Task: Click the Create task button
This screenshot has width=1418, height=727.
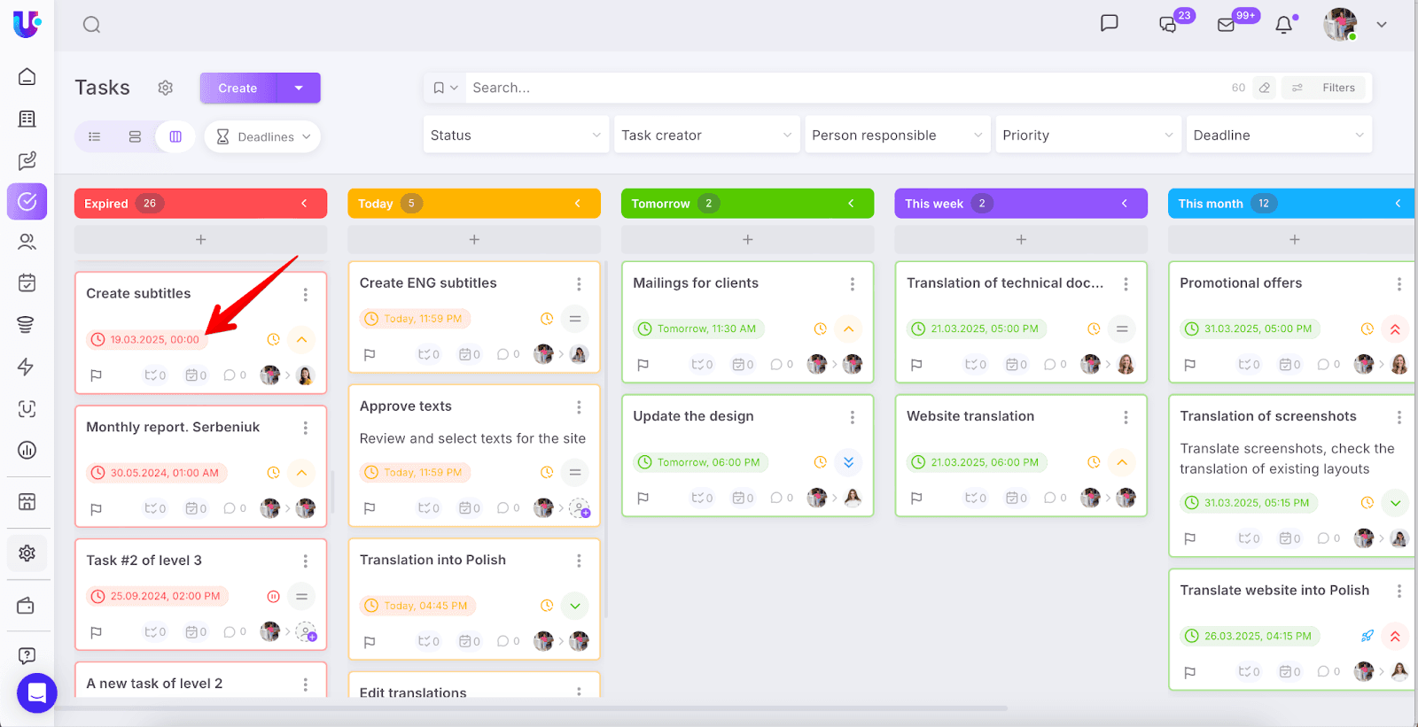Action: (x=238, y=88)
